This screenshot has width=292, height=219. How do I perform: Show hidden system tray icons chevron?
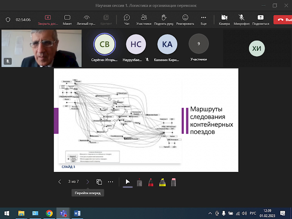coord(210,213)
